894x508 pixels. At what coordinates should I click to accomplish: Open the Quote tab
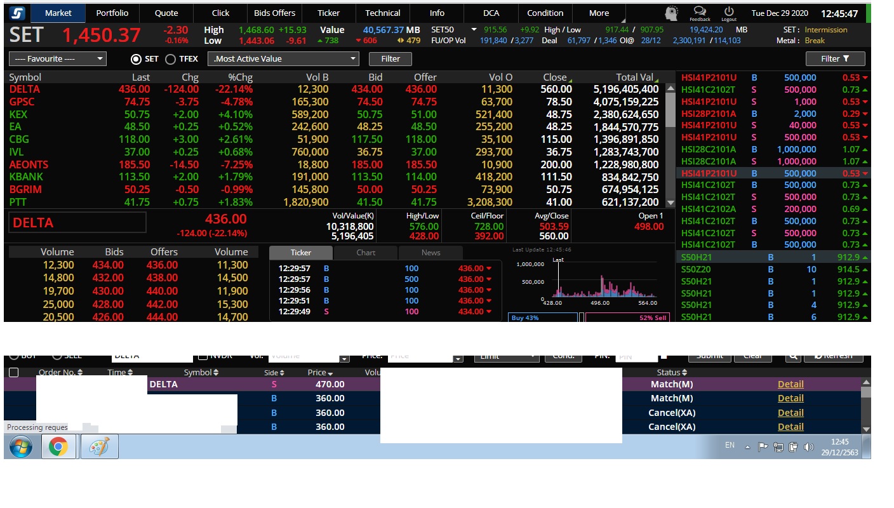point(166,13)
